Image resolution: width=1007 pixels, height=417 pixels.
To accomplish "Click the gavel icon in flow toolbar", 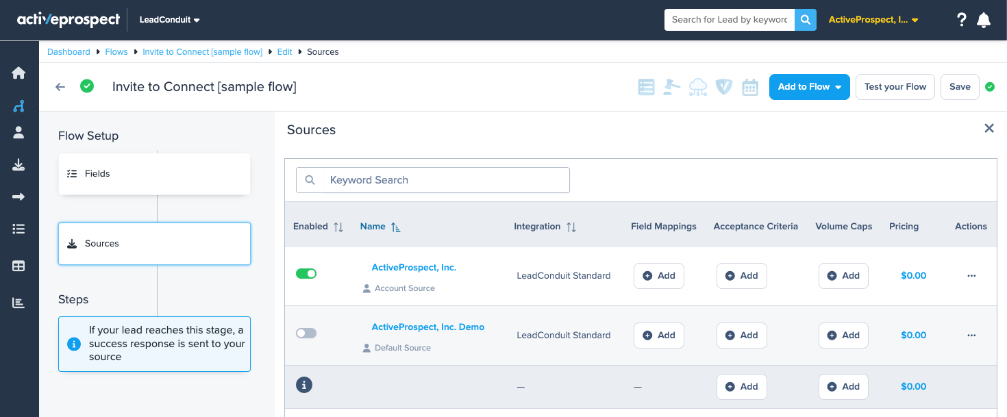I will tap(672, 87).
